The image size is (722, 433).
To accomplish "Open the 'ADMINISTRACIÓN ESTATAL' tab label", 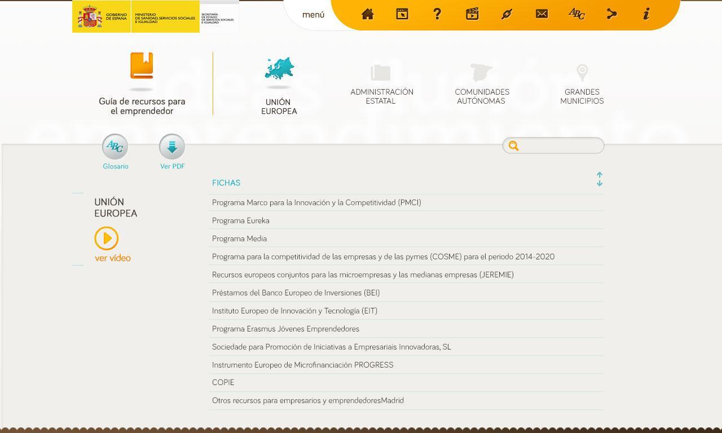I will [381, 96].
